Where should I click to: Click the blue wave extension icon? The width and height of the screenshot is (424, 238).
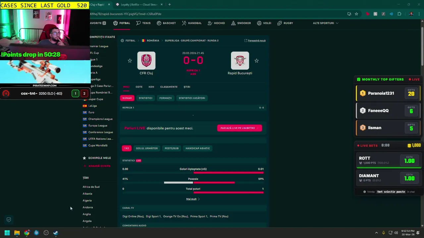click(x=391, y=14)
